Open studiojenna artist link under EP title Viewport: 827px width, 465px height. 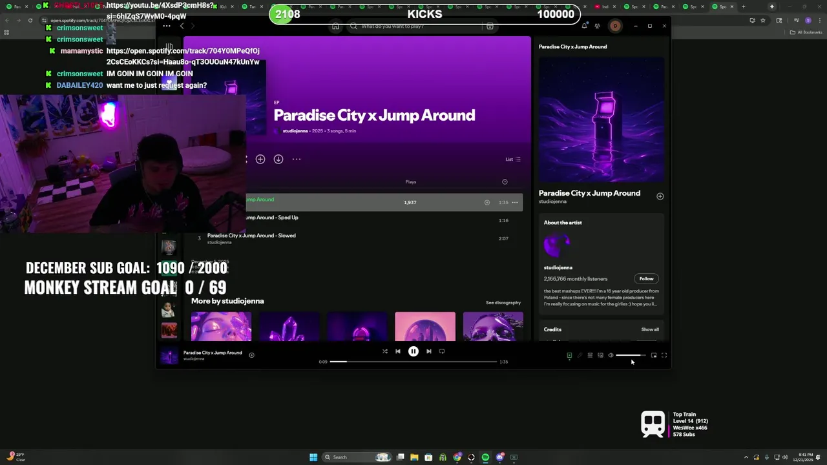(x=295, y=131)
